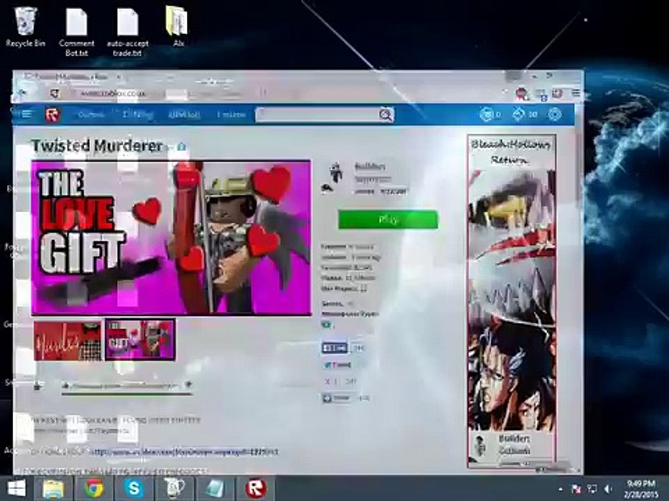Image resolution: width=669 pixels, height=501 pixels.
Task: Click the lock icon beside the game title
Action: pyautogui.click(x=181, y=147)
